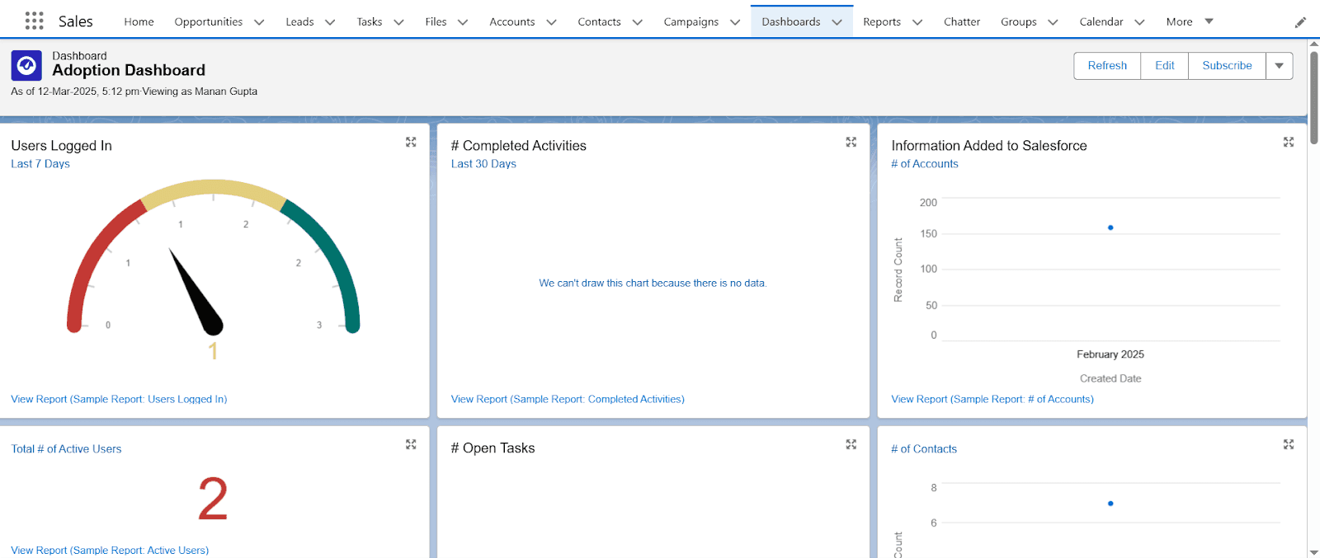Click the gauge needle pointer
Viewport: 1320px width, 558px height.
[196, 292]
